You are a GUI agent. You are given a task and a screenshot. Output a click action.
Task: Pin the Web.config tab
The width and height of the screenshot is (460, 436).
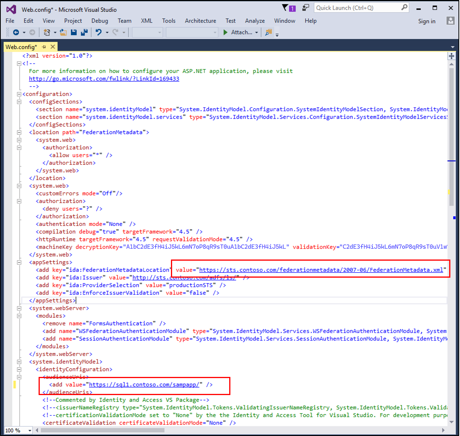tap(44, 47)
